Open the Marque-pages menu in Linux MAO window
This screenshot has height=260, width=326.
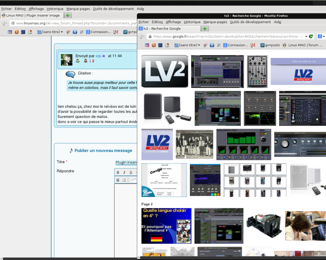coord(79,9)
